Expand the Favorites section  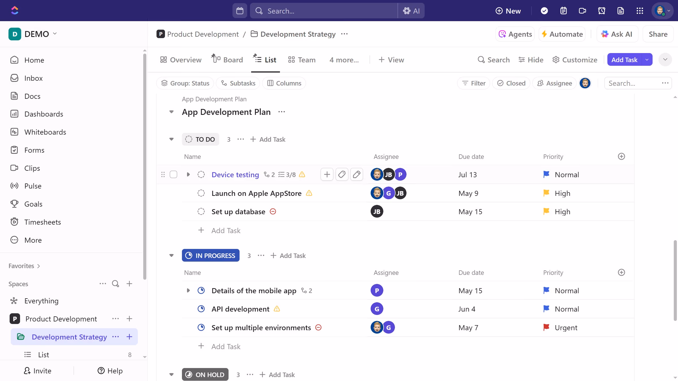coord(24,266)
